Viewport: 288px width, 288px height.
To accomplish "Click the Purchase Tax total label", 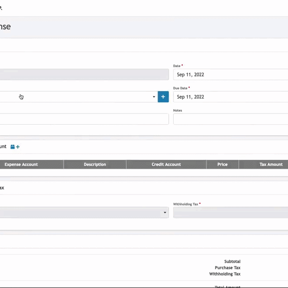I will tap(227, 268).
